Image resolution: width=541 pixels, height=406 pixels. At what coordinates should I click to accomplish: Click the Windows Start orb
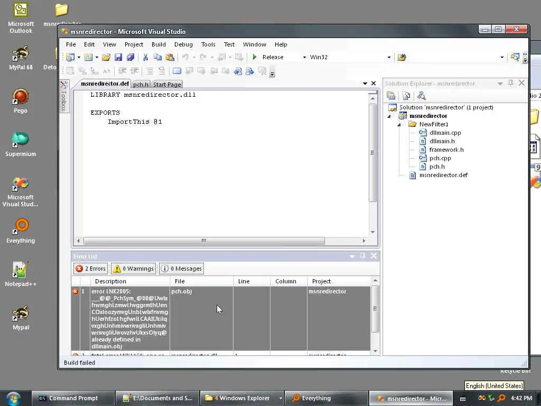tap(13, 399)
